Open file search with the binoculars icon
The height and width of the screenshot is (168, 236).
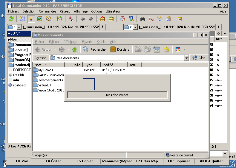(x=142, y=19)
